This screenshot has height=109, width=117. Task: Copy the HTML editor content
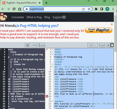[102, 45]
